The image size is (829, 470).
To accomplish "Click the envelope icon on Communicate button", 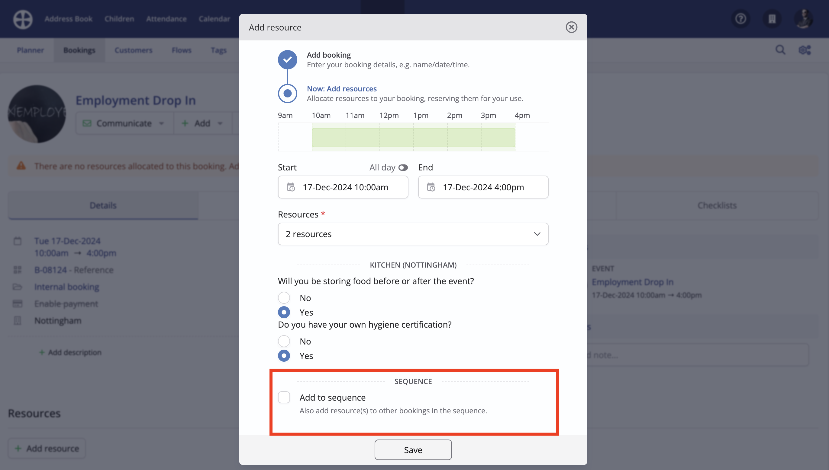I will (x=87, y=123).
